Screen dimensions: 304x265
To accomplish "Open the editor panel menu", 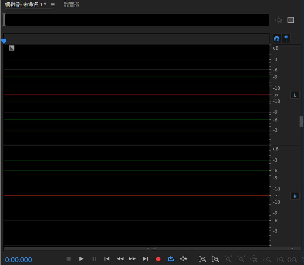I will point(53,4).
